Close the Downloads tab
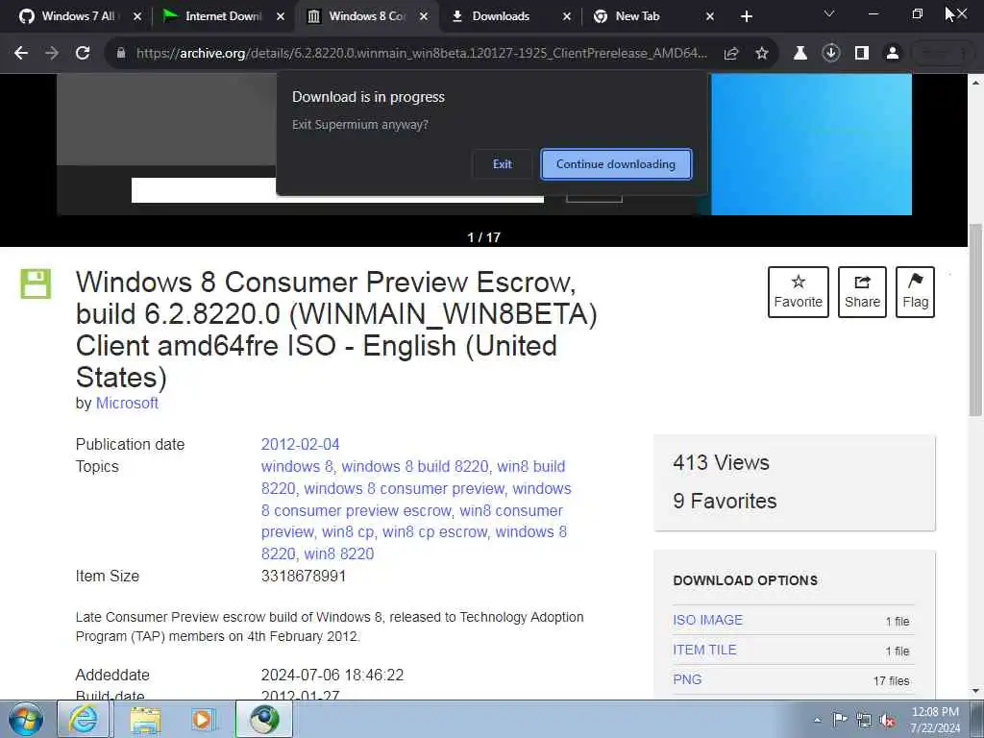Screen dimensions: 984x738 [567, 16]
